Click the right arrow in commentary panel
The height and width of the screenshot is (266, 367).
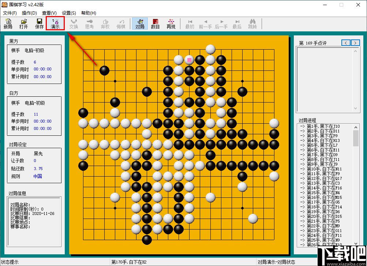click(355, 43)
